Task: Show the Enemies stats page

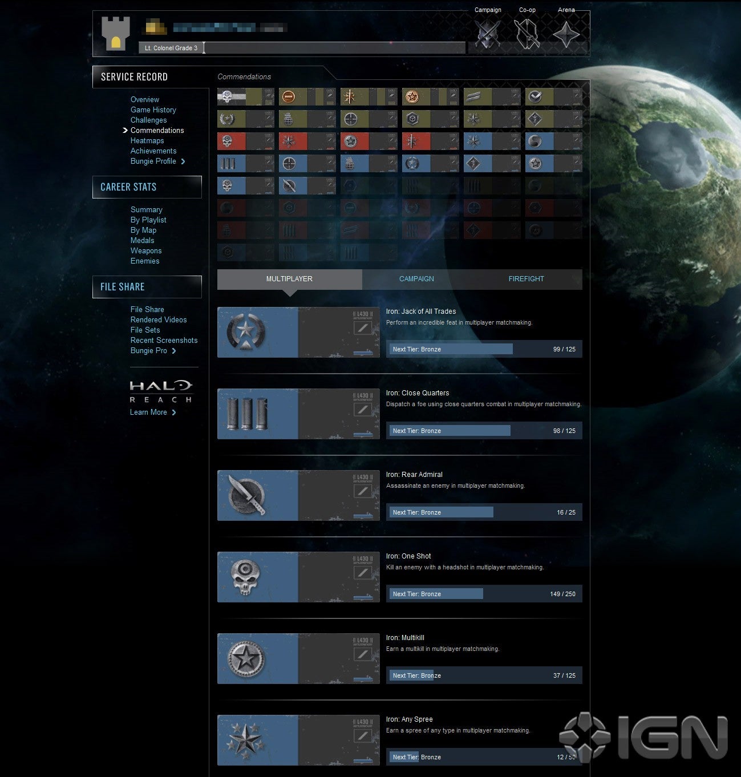Action: (x=145, y=261)
